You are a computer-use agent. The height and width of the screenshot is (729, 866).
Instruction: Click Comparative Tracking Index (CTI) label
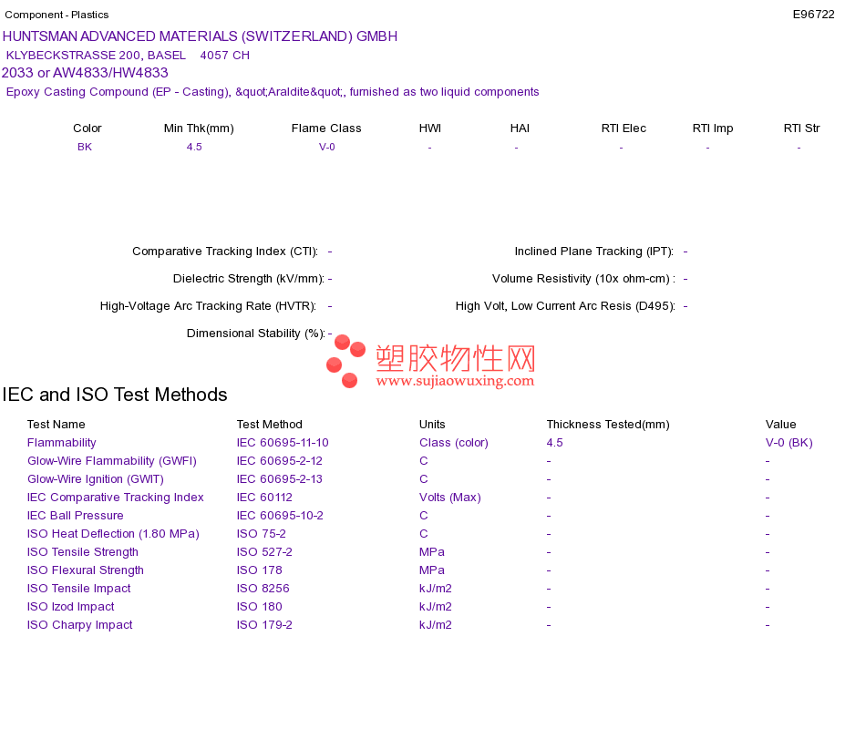pyautogui.click(x=225, y=252)
